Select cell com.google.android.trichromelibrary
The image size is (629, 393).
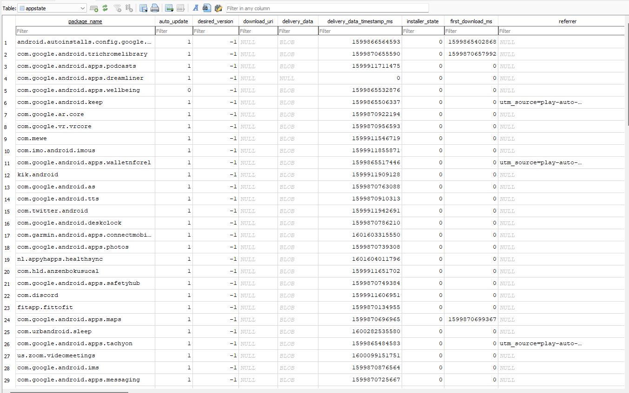point(85,54)
